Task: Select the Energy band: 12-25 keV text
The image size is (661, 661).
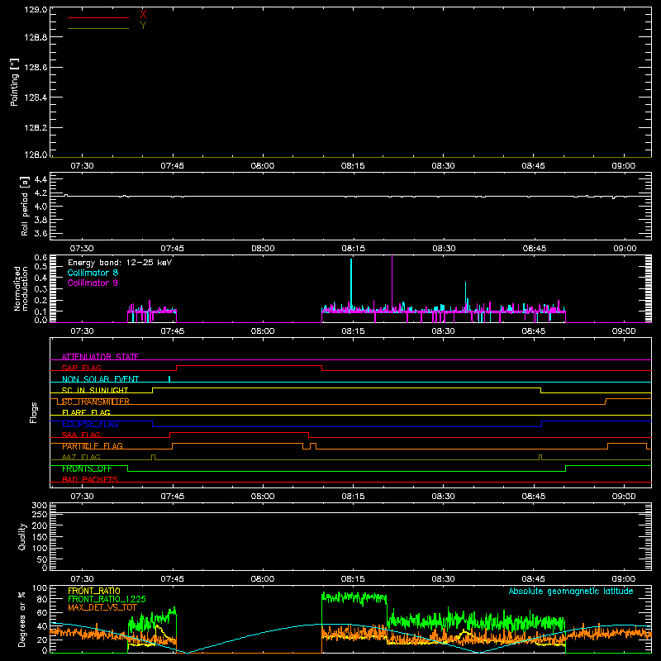Action: click(x=120, y=263)
